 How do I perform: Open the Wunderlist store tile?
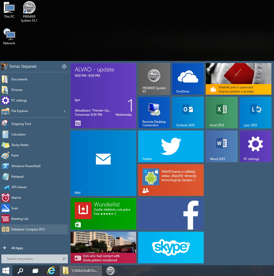coord(103,214)
